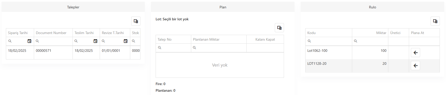Click the Miktar filter input field

click(x=370, y=41)
